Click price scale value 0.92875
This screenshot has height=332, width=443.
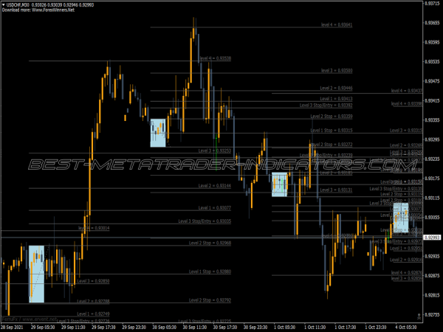432,276
